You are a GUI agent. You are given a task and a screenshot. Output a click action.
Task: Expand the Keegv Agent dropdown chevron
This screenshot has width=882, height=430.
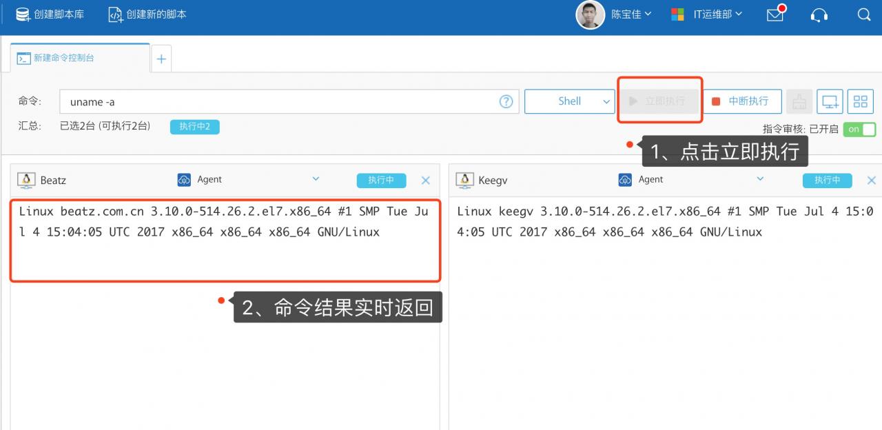(x=760, y=179)
